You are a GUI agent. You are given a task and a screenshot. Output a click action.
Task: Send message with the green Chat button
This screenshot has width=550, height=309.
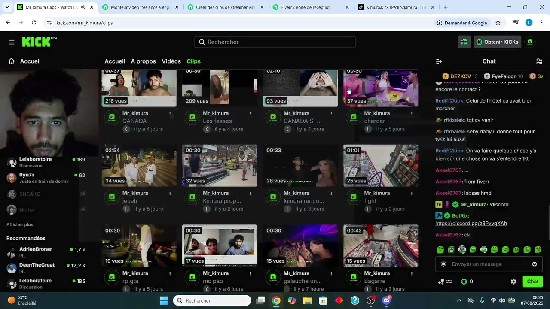pos(533,282)
